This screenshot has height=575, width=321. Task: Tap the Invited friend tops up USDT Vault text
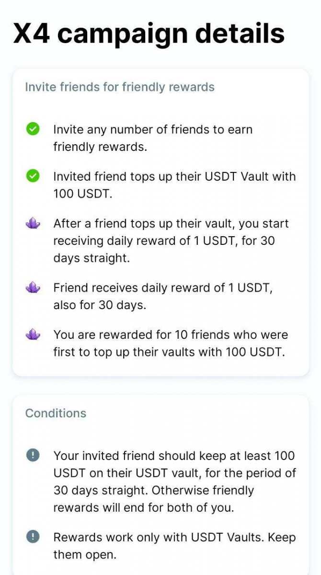coord(174,185)
